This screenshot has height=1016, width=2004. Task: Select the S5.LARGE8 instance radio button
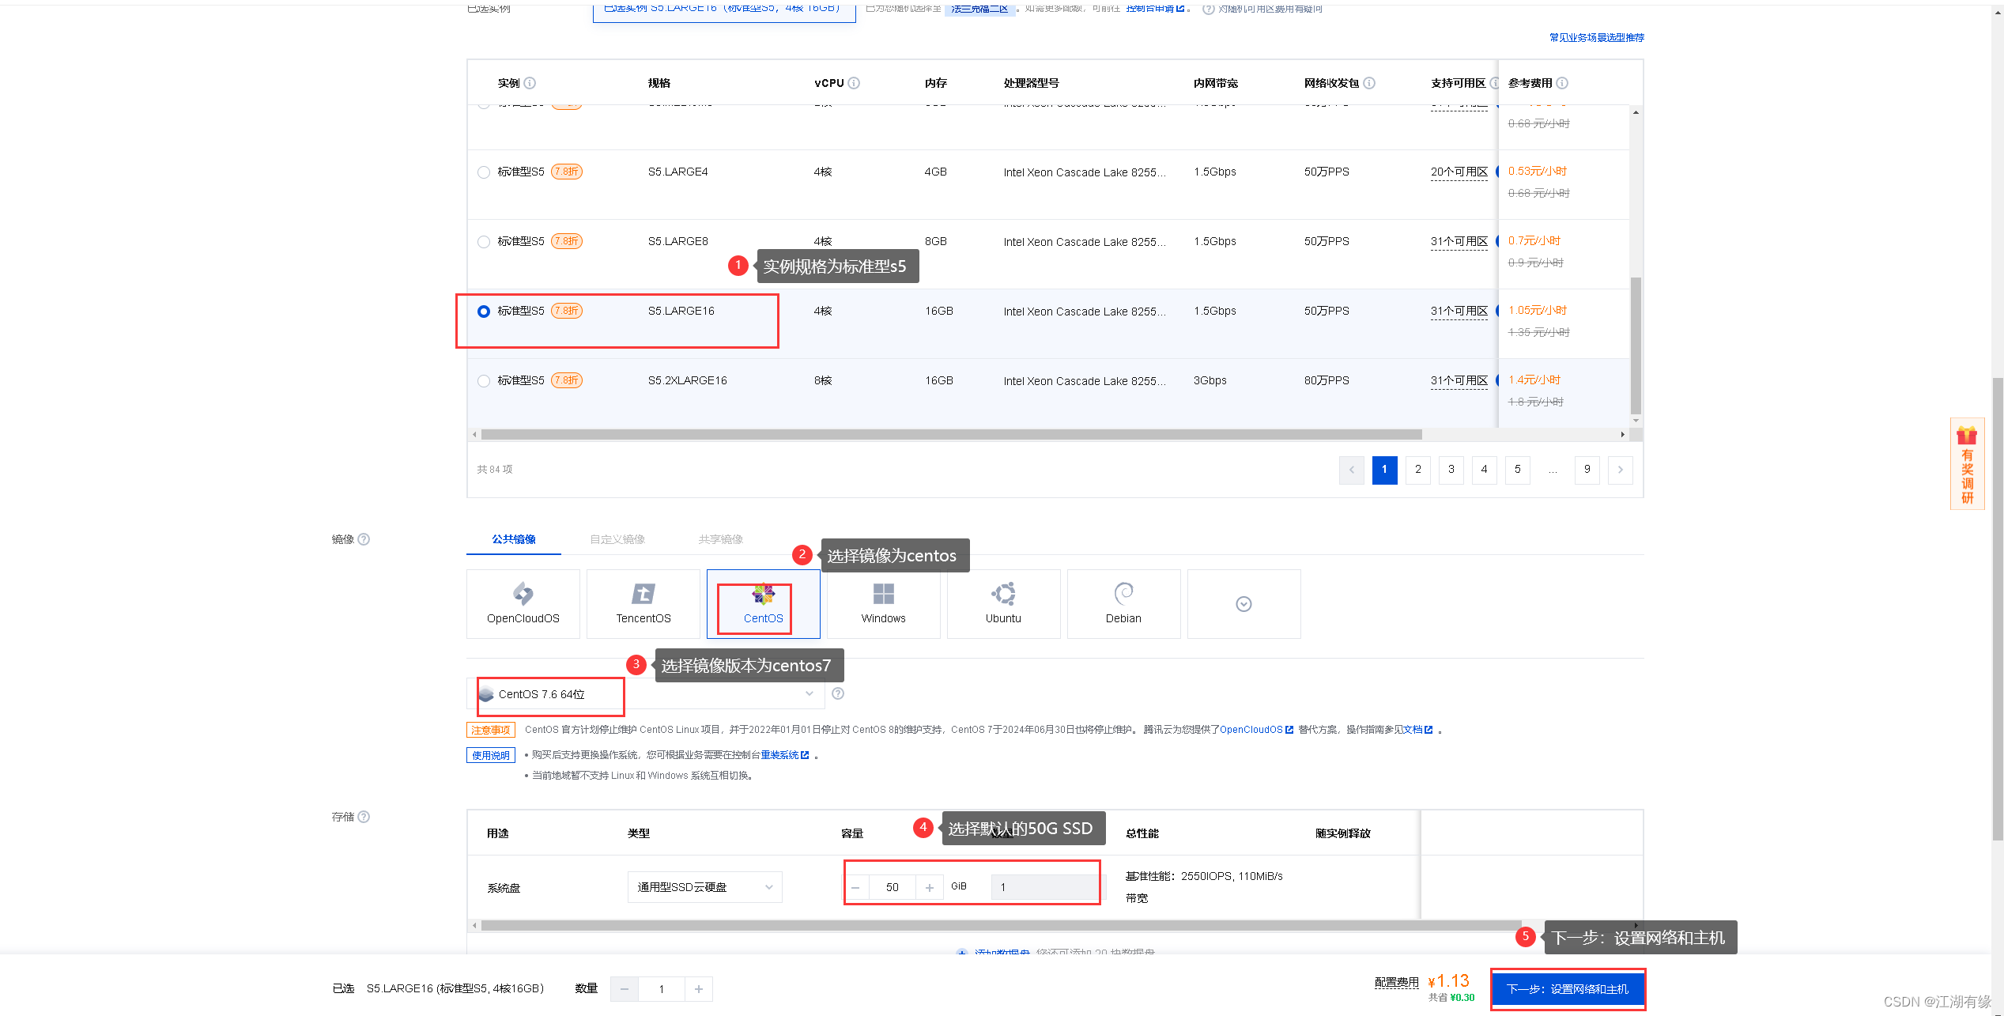[x=484, y=241]
